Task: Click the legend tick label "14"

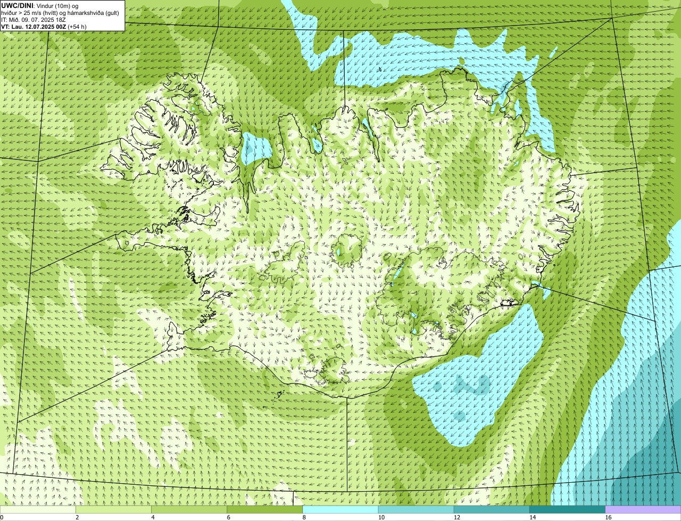Action: [x=533, y=518]
